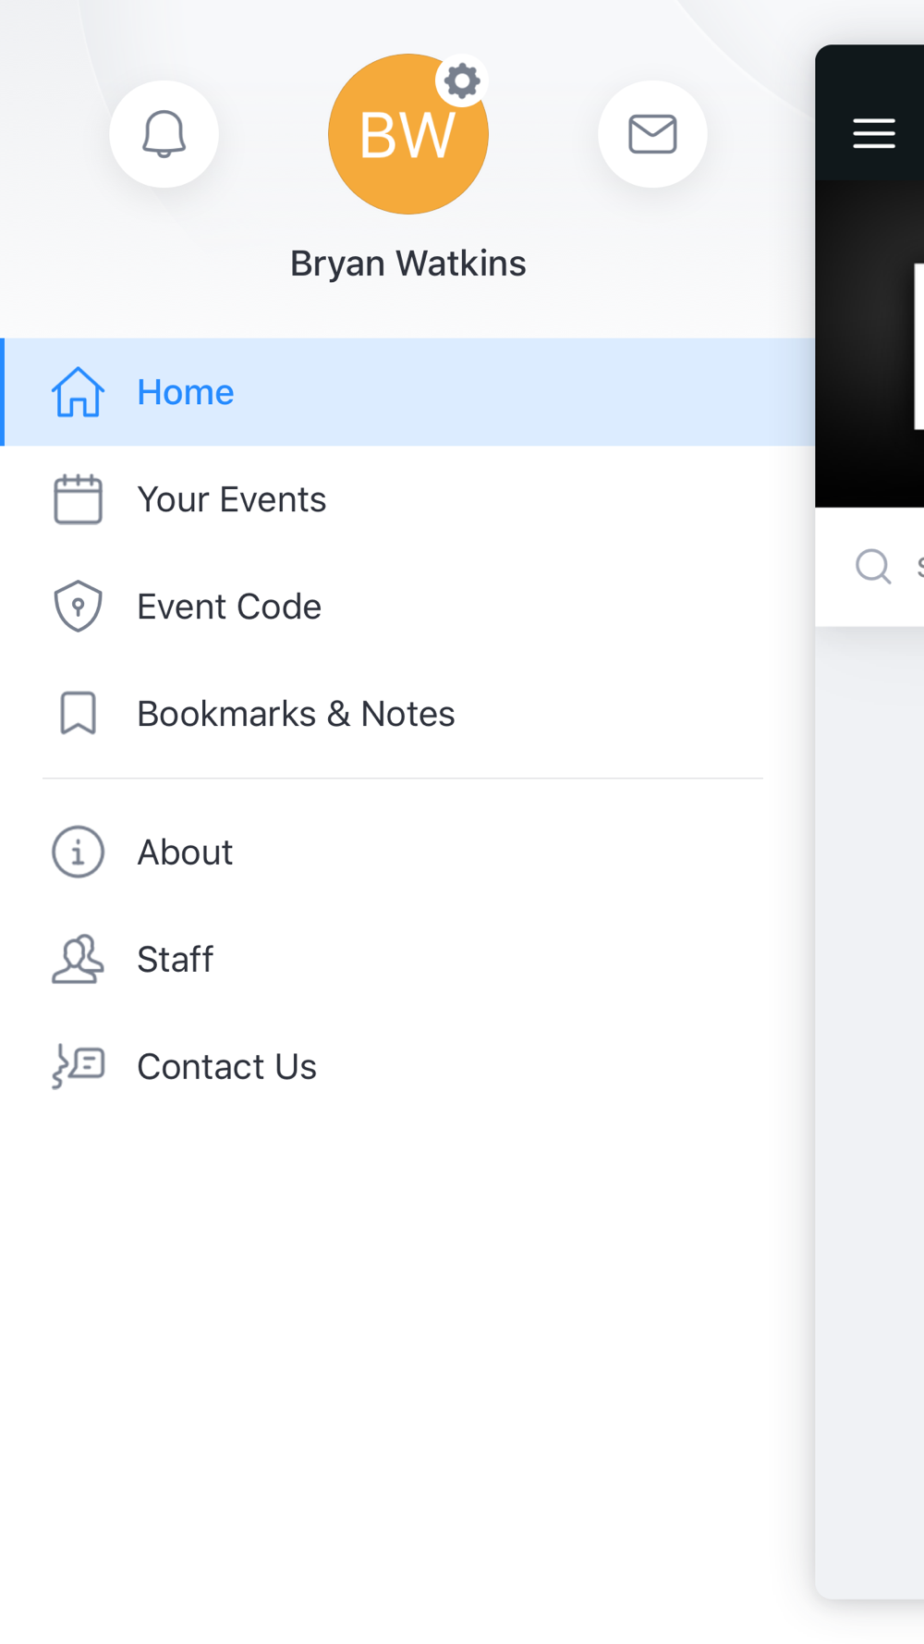924x1644 pixels.
Task: Open profile settings gear on avatar
Action: coord(462,81)
